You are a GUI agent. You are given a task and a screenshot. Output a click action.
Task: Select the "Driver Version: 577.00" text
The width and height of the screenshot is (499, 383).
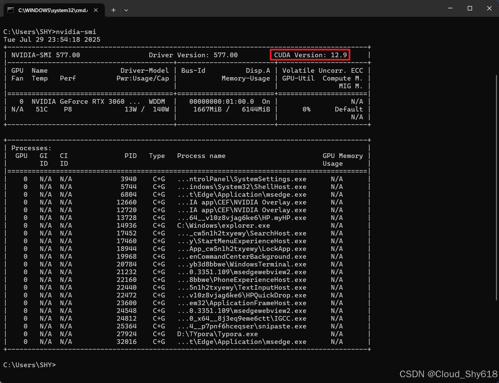coord(193,55)
